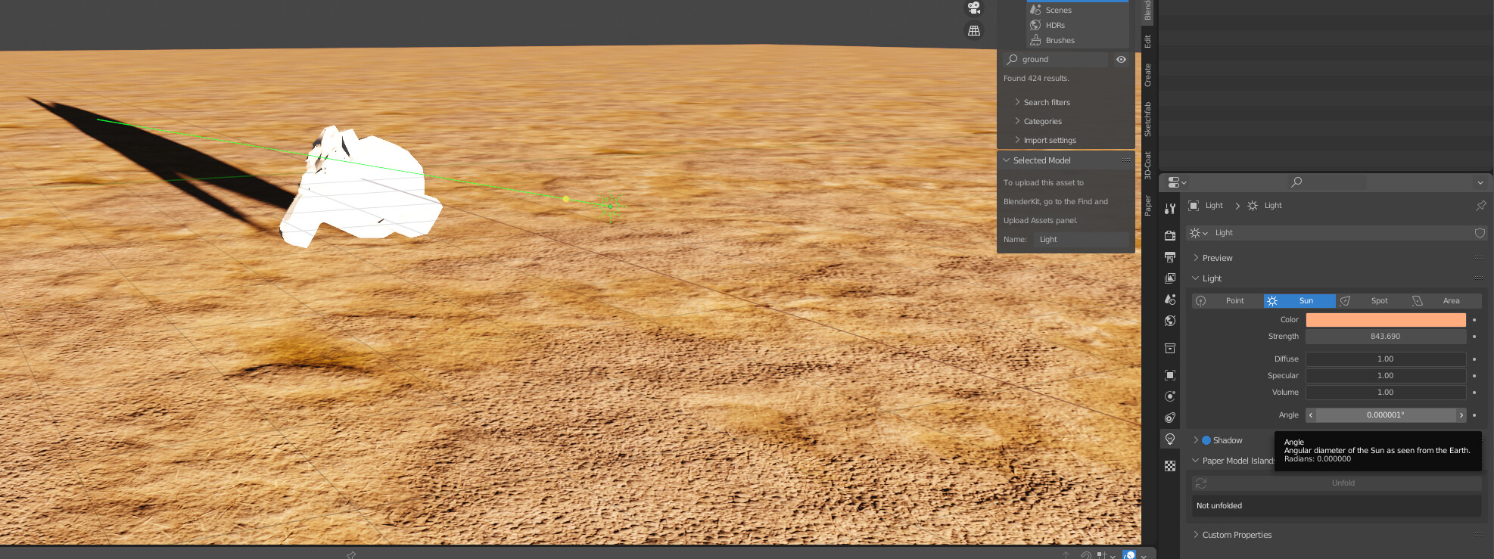Switch perspective/orthographic with grid icon
1494x559 pixels.
click(974, 30)
